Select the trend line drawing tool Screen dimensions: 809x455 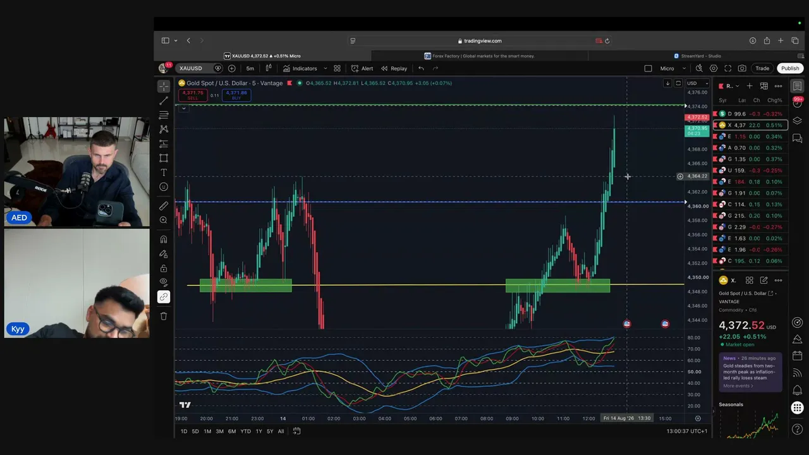click(x=164, y=101)
